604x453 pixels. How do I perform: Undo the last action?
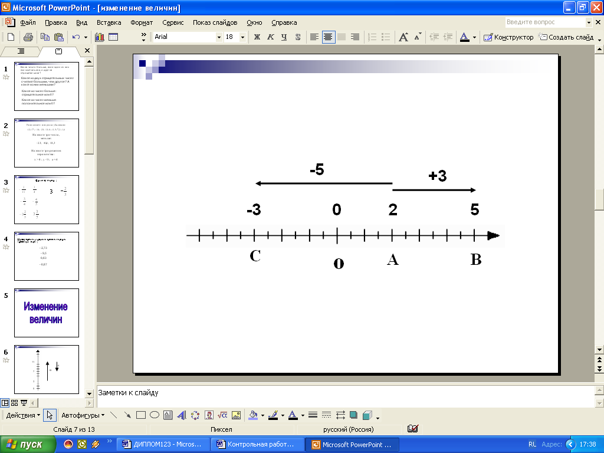point(76,37)
